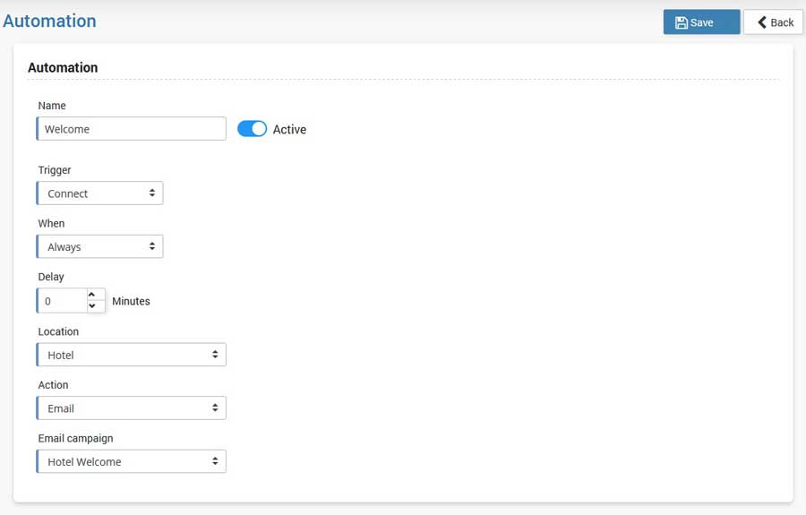Click the bold Automation section heading

point(63,67)
